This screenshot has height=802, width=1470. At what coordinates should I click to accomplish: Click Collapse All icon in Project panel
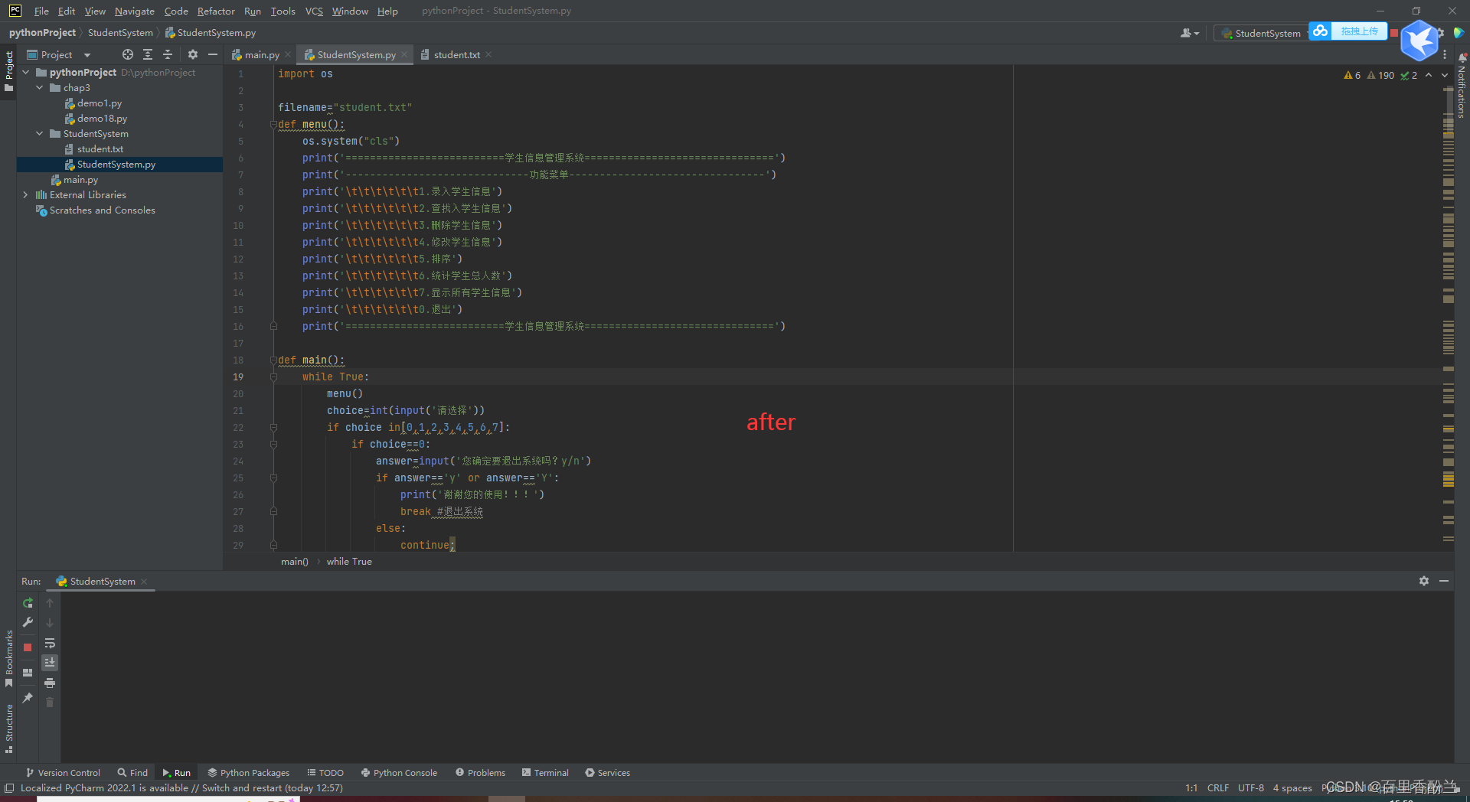[x=168, y=54]
